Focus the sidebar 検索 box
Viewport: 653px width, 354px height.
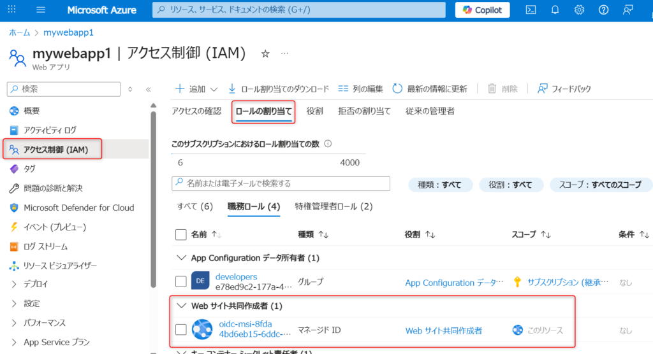pyautogui.click(x=64, y=89)
